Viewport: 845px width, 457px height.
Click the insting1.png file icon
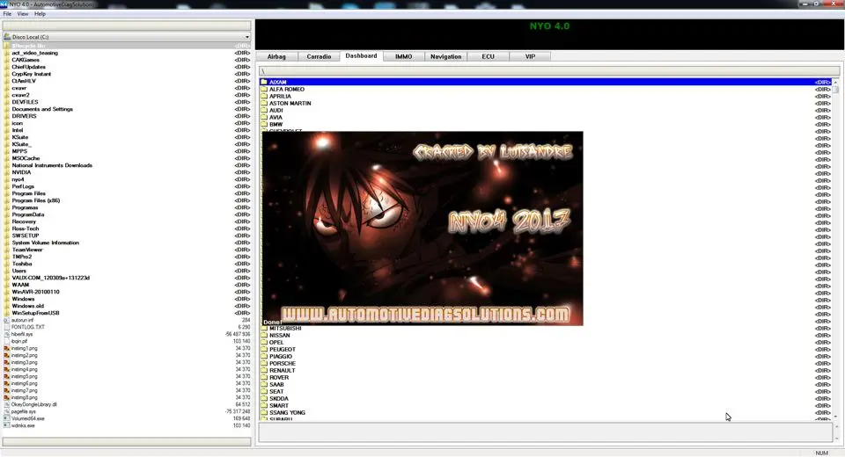pos(6,348)
